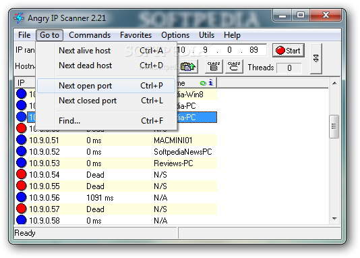This screenshot has height=258, width=360.
Task: Select the row 10.9.0.51
Action: click(117, 140)
